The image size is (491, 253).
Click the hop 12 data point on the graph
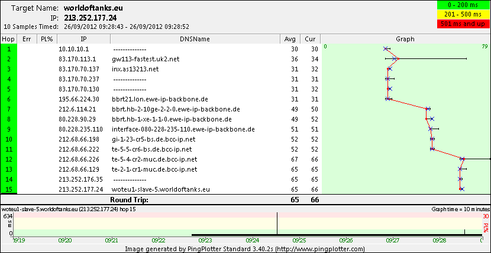(x=464, y=159)
